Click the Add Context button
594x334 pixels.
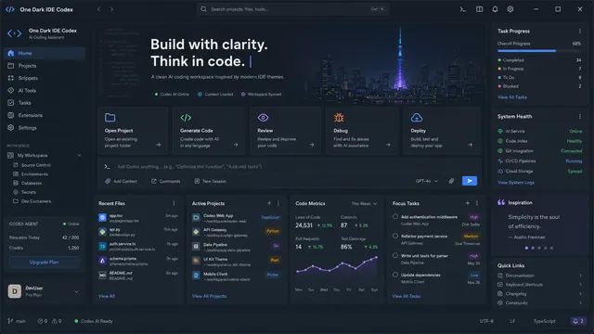click(x=121, y=181)
